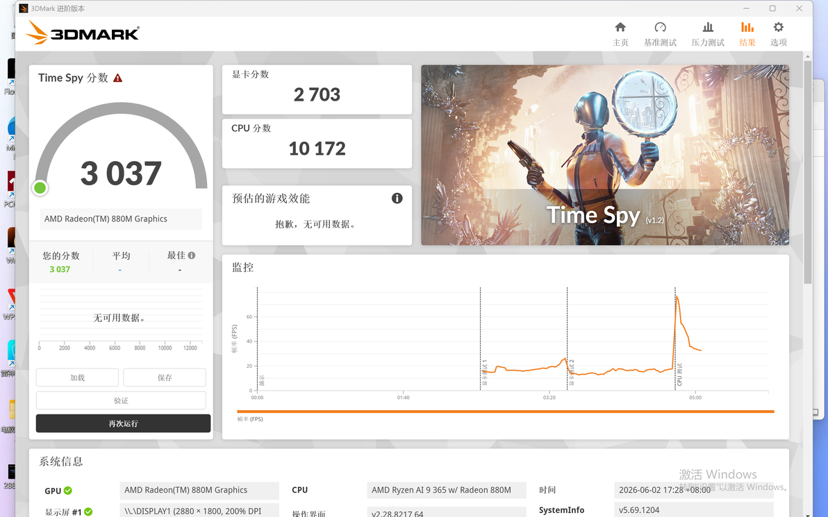828x517 pixels.
Task: Click the green check next to 显示屏 #1
Action: tap(88, 511)
